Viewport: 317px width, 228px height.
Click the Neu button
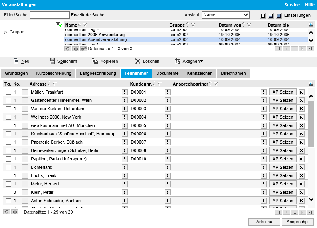point(22,61)
